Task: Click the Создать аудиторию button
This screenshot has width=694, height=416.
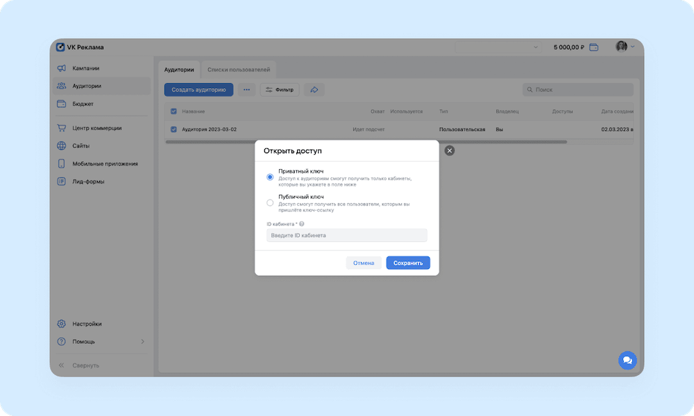Action: point(198,89)
